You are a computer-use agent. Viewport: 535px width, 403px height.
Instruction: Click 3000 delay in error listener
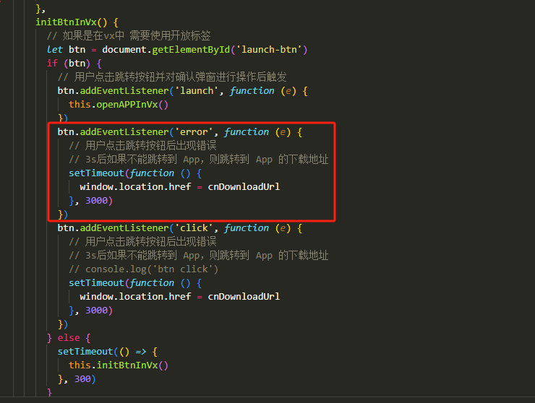pyautogui.click(x=96, y=201)
